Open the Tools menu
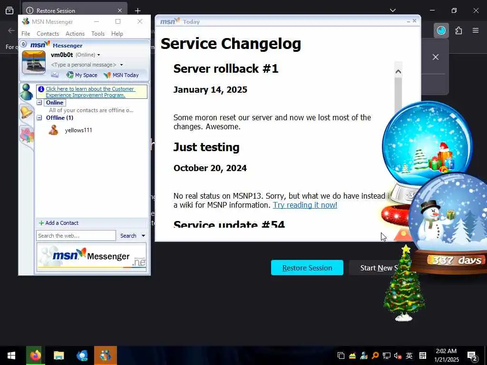Image resolution: width=487 pixels, height=365 pixels. coord(98,34)
